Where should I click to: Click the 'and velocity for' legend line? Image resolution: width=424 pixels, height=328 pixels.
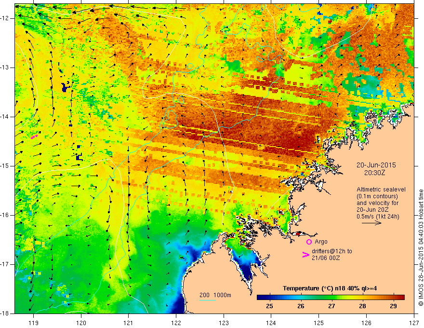[377, 203]
